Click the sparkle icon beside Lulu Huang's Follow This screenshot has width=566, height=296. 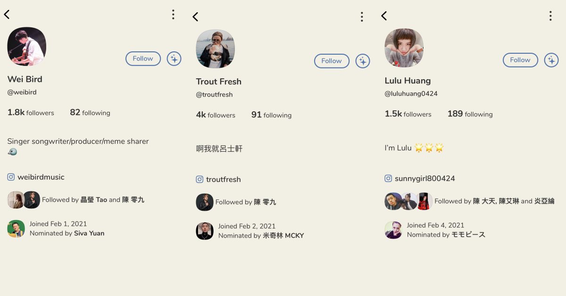point(551,60)
